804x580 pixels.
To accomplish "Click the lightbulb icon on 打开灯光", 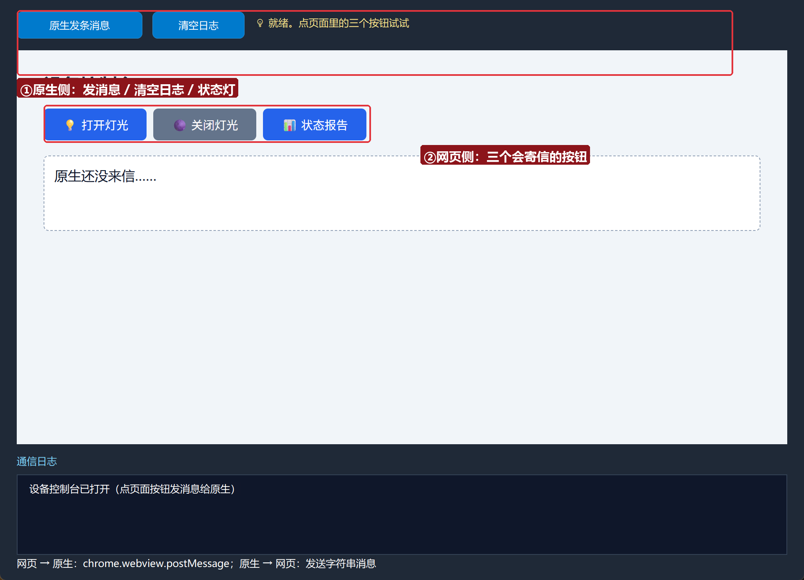I will (x=70, y=125).
